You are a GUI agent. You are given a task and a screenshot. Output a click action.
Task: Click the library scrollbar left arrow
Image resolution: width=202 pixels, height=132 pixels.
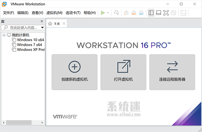coord(4,123)
